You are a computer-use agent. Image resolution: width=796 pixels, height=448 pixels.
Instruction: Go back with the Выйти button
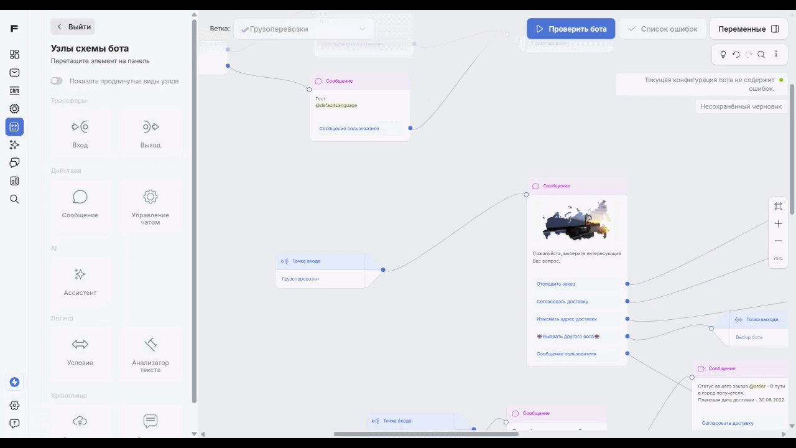(73, 27)
